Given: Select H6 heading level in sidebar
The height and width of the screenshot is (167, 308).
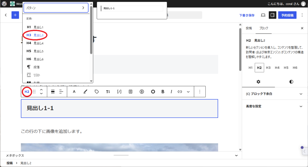Looking at the screenshot, I should (x=295, y=68).
